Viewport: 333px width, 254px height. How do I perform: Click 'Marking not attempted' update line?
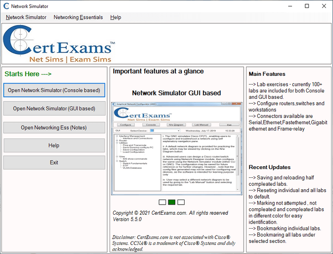click(283, 203)
